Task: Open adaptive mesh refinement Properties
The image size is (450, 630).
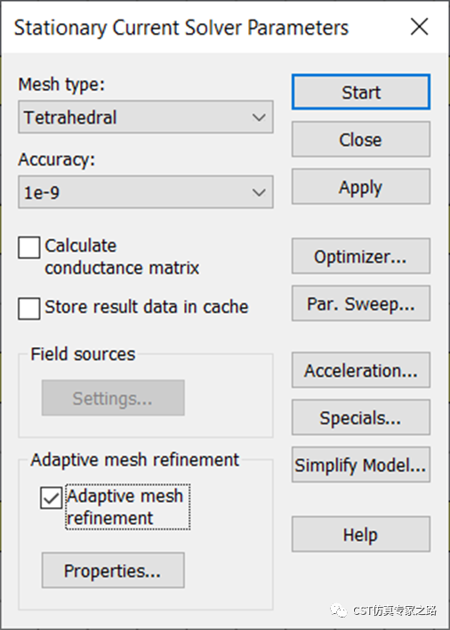Action: (x=113, y=570)
